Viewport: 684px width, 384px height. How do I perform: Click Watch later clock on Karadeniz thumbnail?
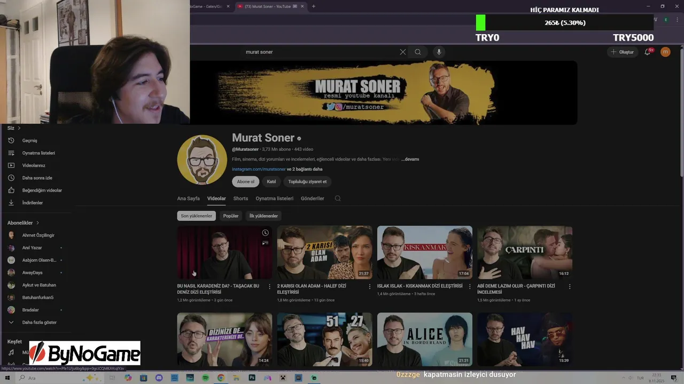coord(265,233)
